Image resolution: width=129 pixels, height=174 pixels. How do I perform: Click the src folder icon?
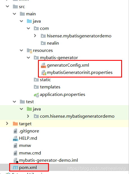point(15,6)
